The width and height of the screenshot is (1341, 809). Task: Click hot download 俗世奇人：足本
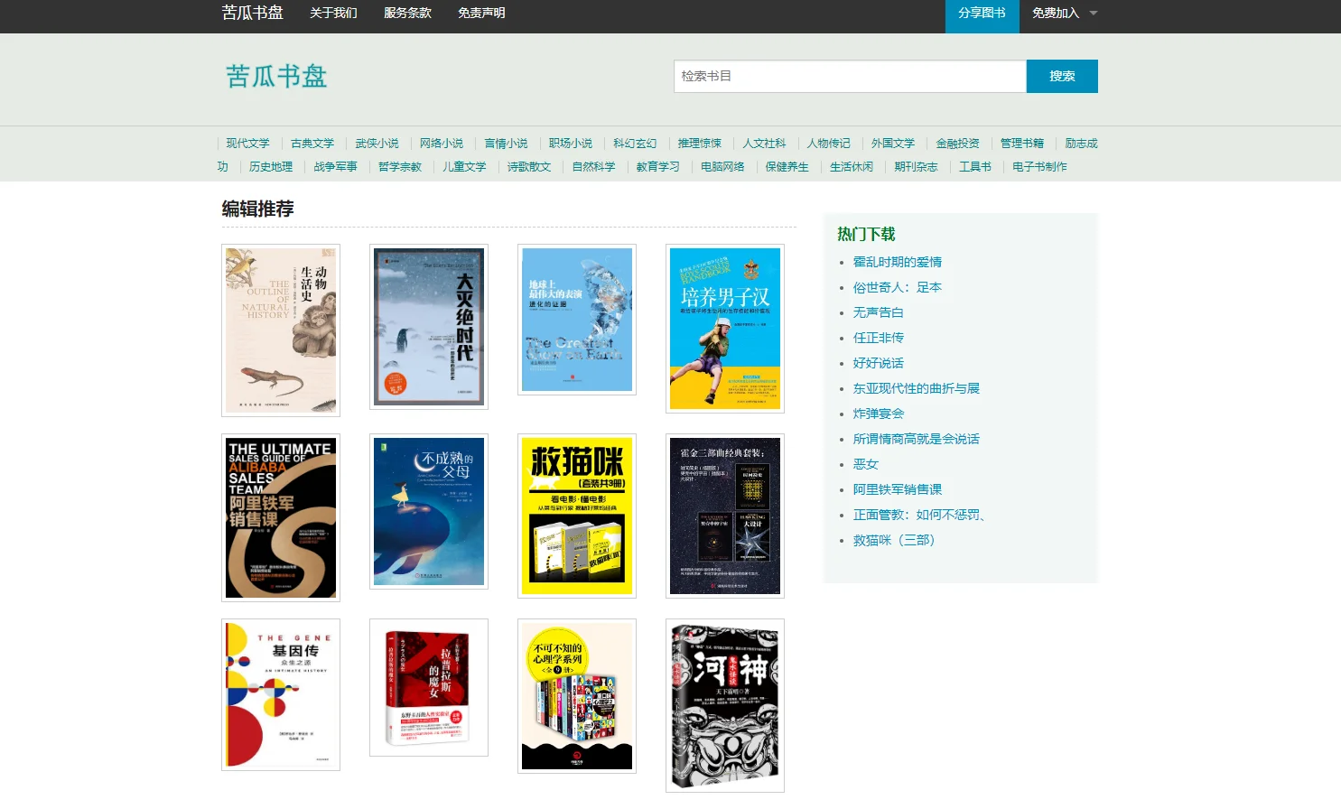pyautogui.click(x=898, y=287)
